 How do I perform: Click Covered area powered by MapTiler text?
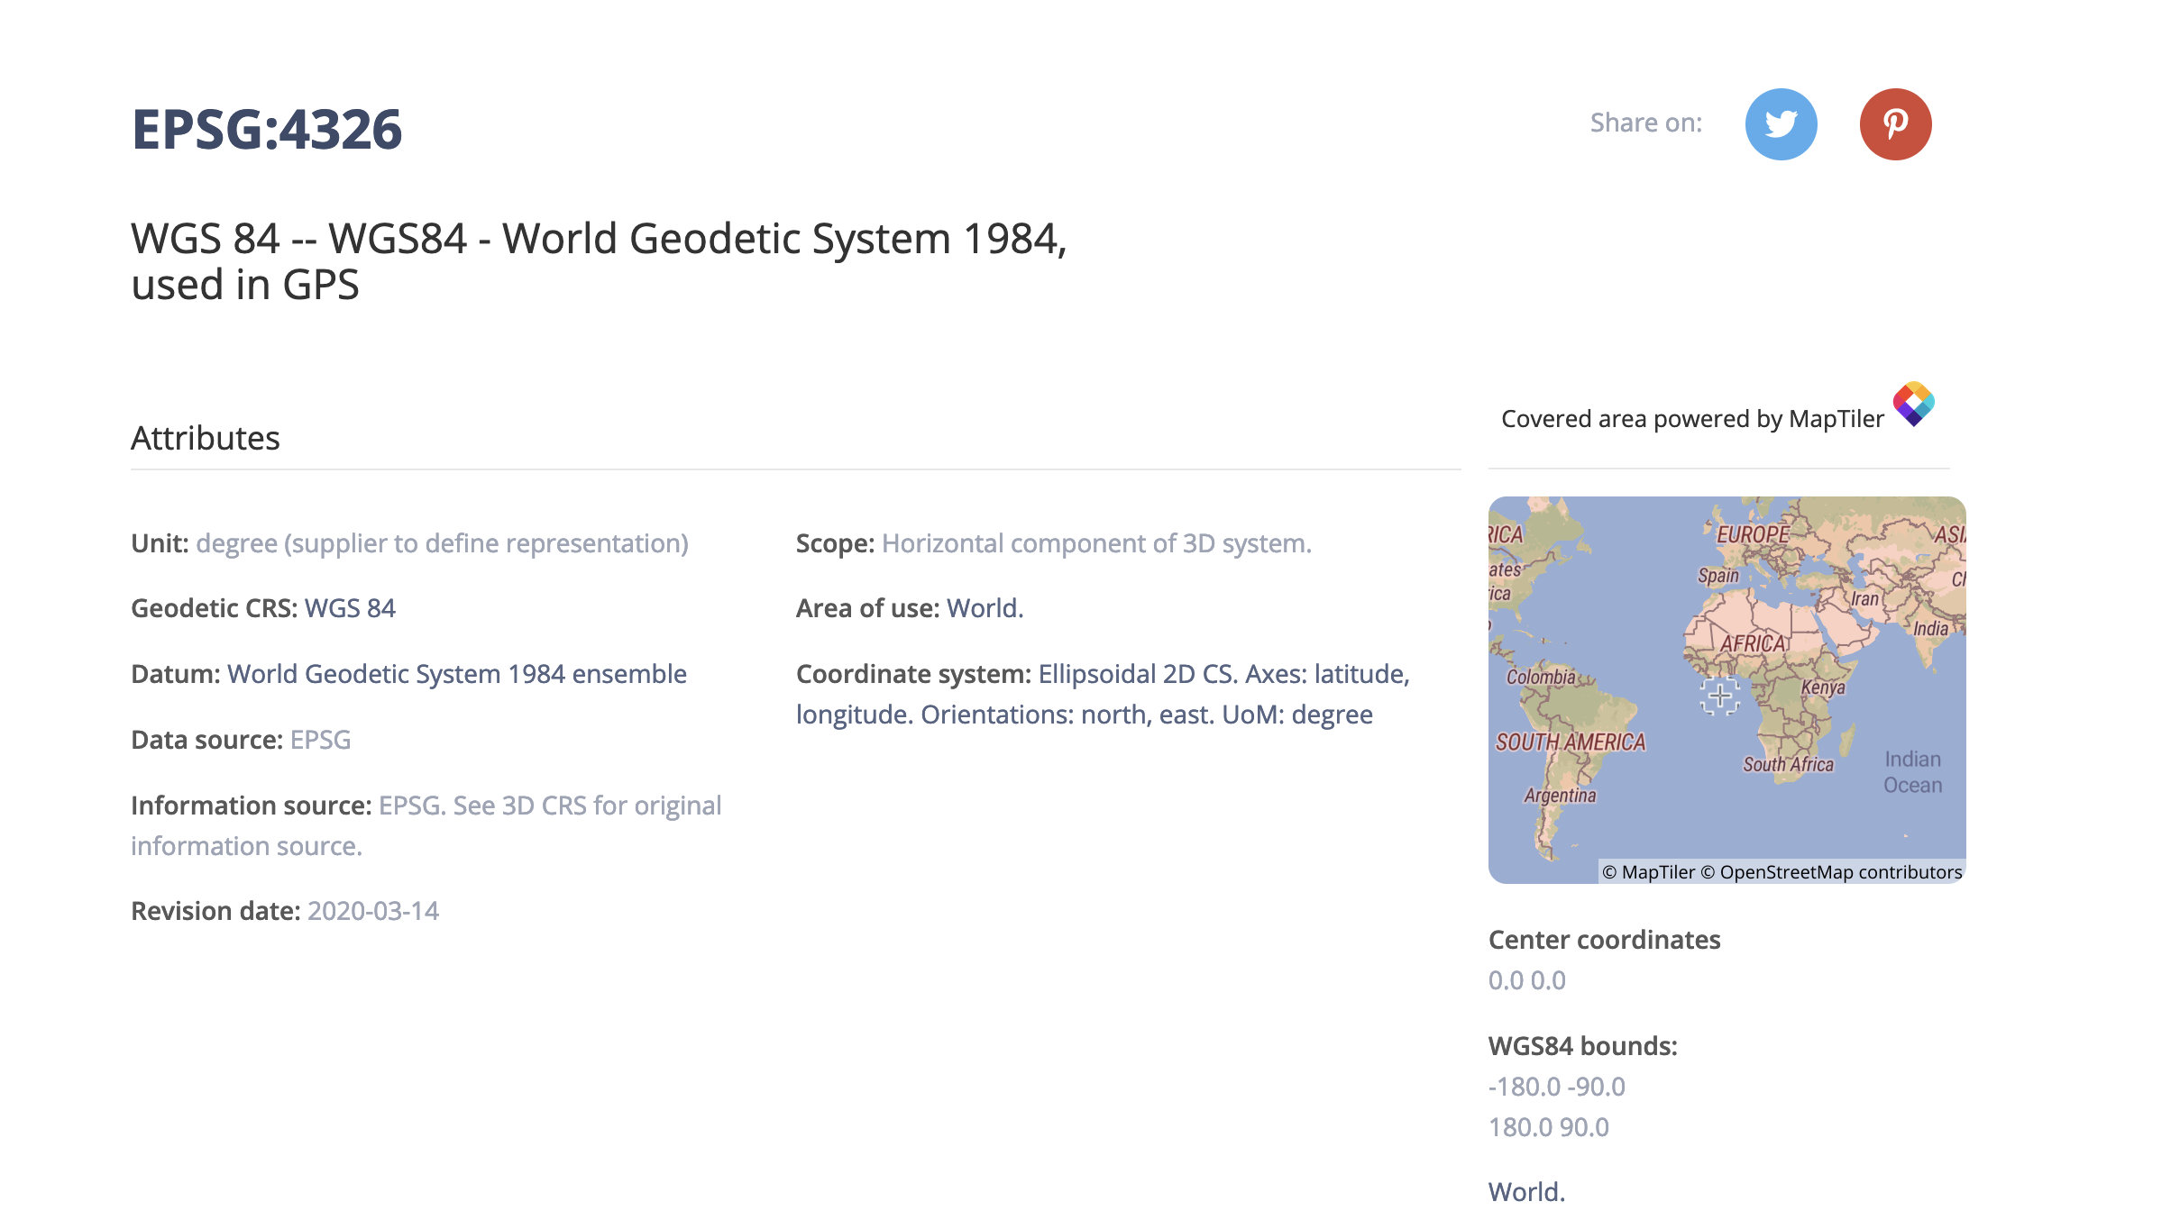pyautogui.click(x=1692, y=419)
